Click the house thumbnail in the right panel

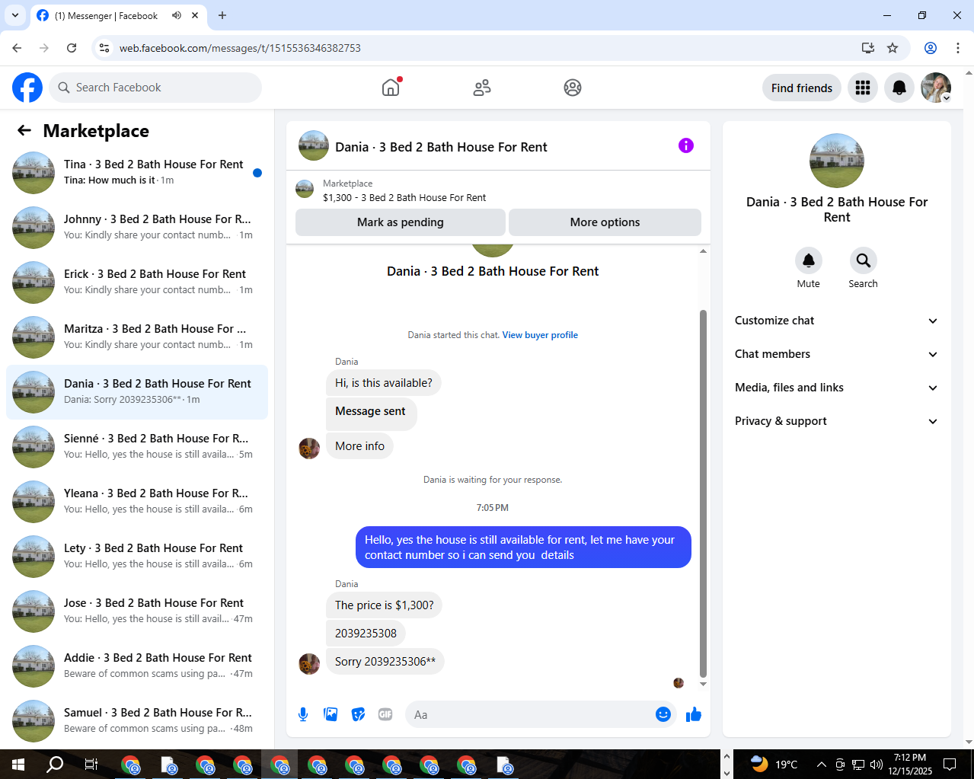[837, 161]
